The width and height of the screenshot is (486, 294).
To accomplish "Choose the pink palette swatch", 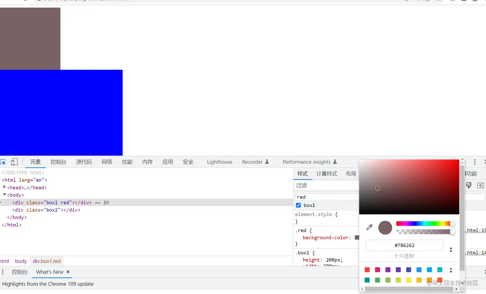I will 377,270.
